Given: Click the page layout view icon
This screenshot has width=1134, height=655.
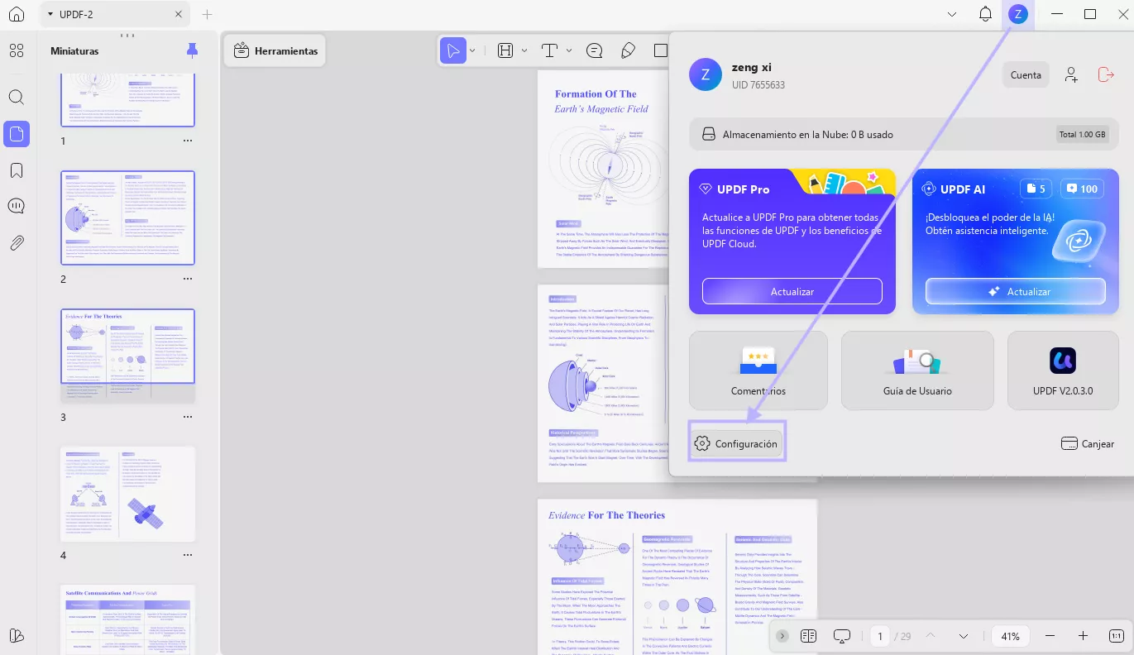Looking at the screenshot, I should (x=808, y=636).
